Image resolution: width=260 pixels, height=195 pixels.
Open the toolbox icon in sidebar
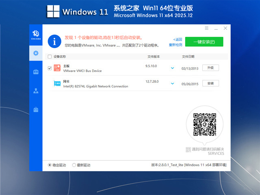pyautogui.click(x=36, y=72)
